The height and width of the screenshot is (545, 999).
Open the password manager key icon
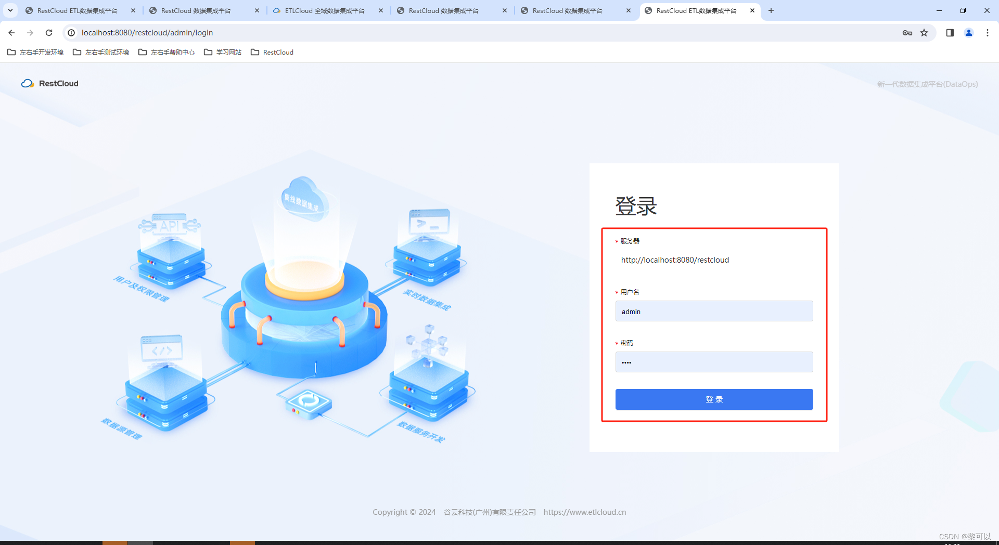[907, 32]
